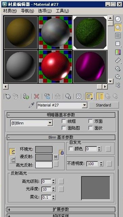Viewport: 123px width, 217px height.
Task: Open the Sample Type sphere flyout
Action: tap(118, 19)
